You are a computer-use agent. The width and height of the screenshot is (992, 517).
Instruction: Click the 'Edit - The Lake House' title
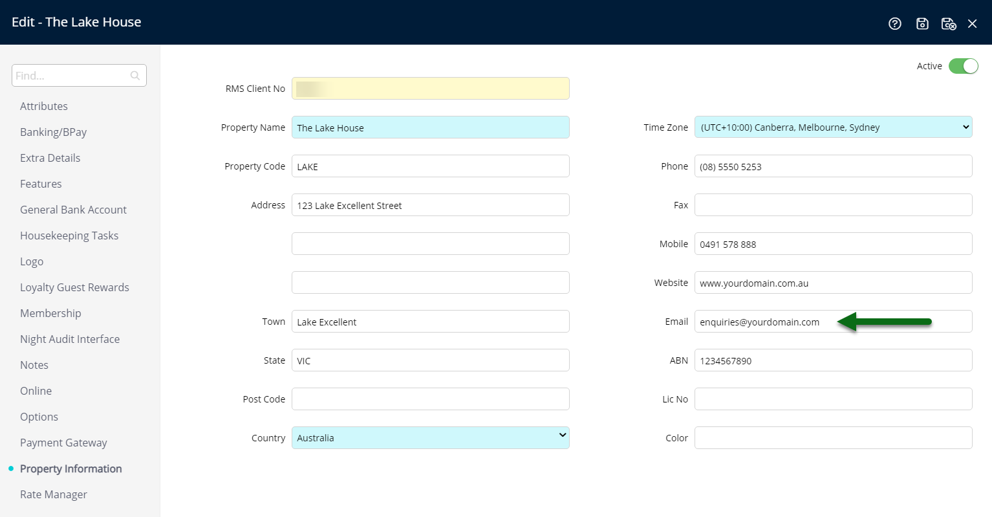coord(76,22)
